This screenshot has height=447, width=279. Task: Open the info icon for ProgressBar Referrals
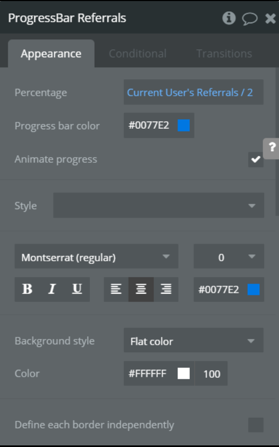pyautogui.click(x=229, y=18)
